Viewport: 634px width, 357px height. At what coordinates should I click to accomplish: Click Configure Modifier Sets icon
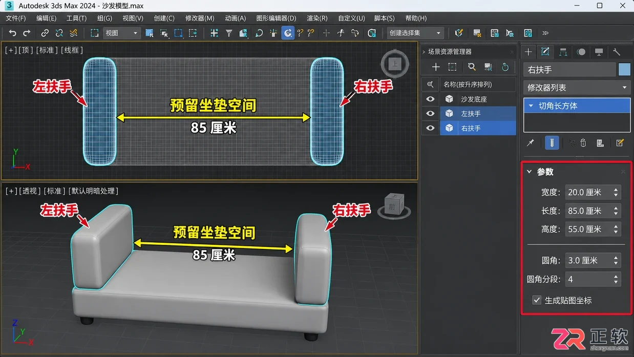pos(620,143)
